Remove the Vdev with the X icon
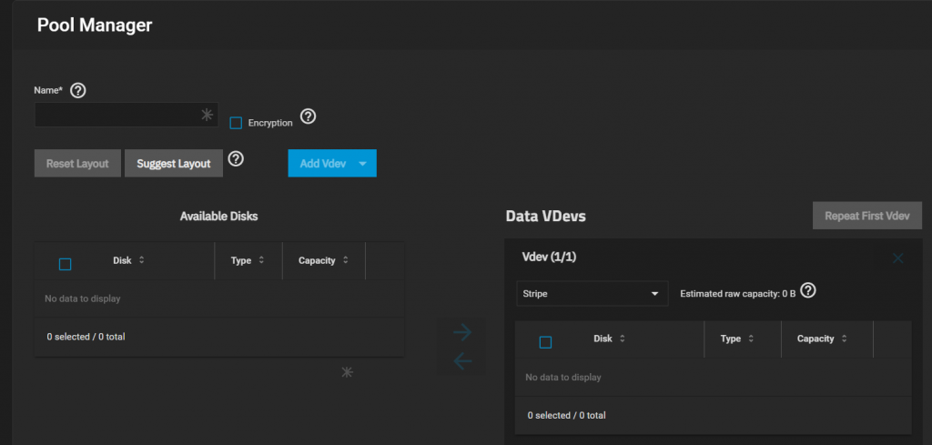Viewport: 932px width, 445px height. [x=897, y=258]
